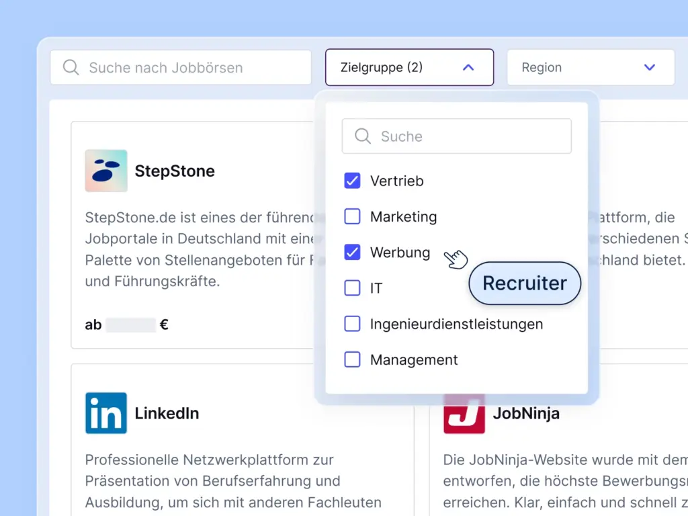This screenshot has width=688, height=516.
Task: Click the StepStone title link
Action: coord(175,171)
